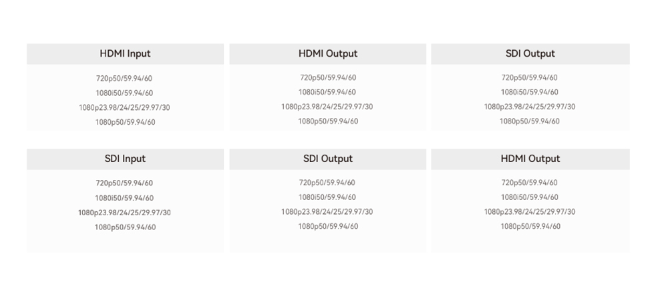Image resolution: width=668 pixels, height=300 pixels.
Task: Click 1080p23.98/24/25/29.97/30 under SDI Output beside SDI Input
Action: click(327, 212)
